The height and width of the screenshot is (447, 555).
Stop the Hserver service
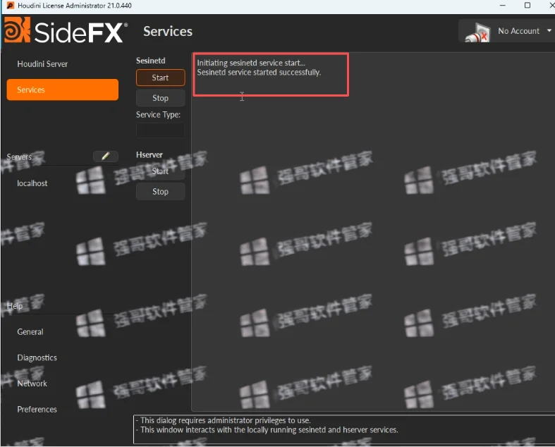160,192
